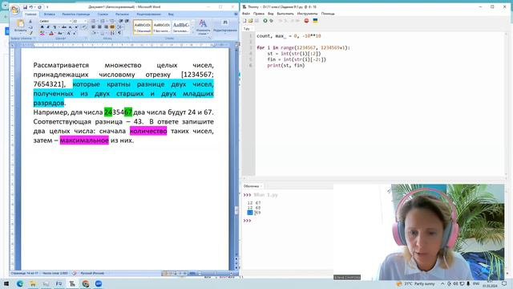Open the font size dropdown showing 22
Image resolution: width=513 pixels, height=289 pixels.
click(86, 21)
